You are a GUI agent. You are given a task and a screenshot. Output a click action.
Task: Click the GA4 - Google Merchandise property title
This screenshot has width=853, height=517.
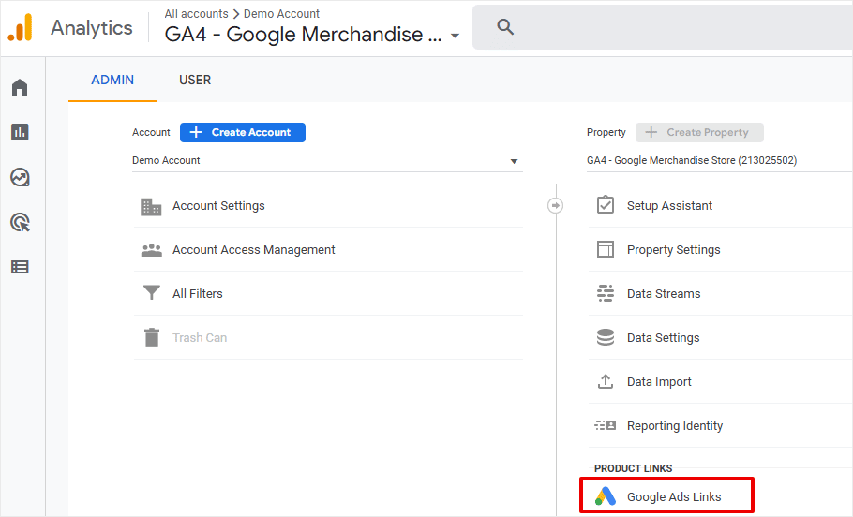303,35
